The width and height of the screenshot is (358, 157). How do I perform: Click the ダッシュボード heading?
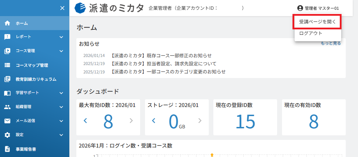click(98, 92)
